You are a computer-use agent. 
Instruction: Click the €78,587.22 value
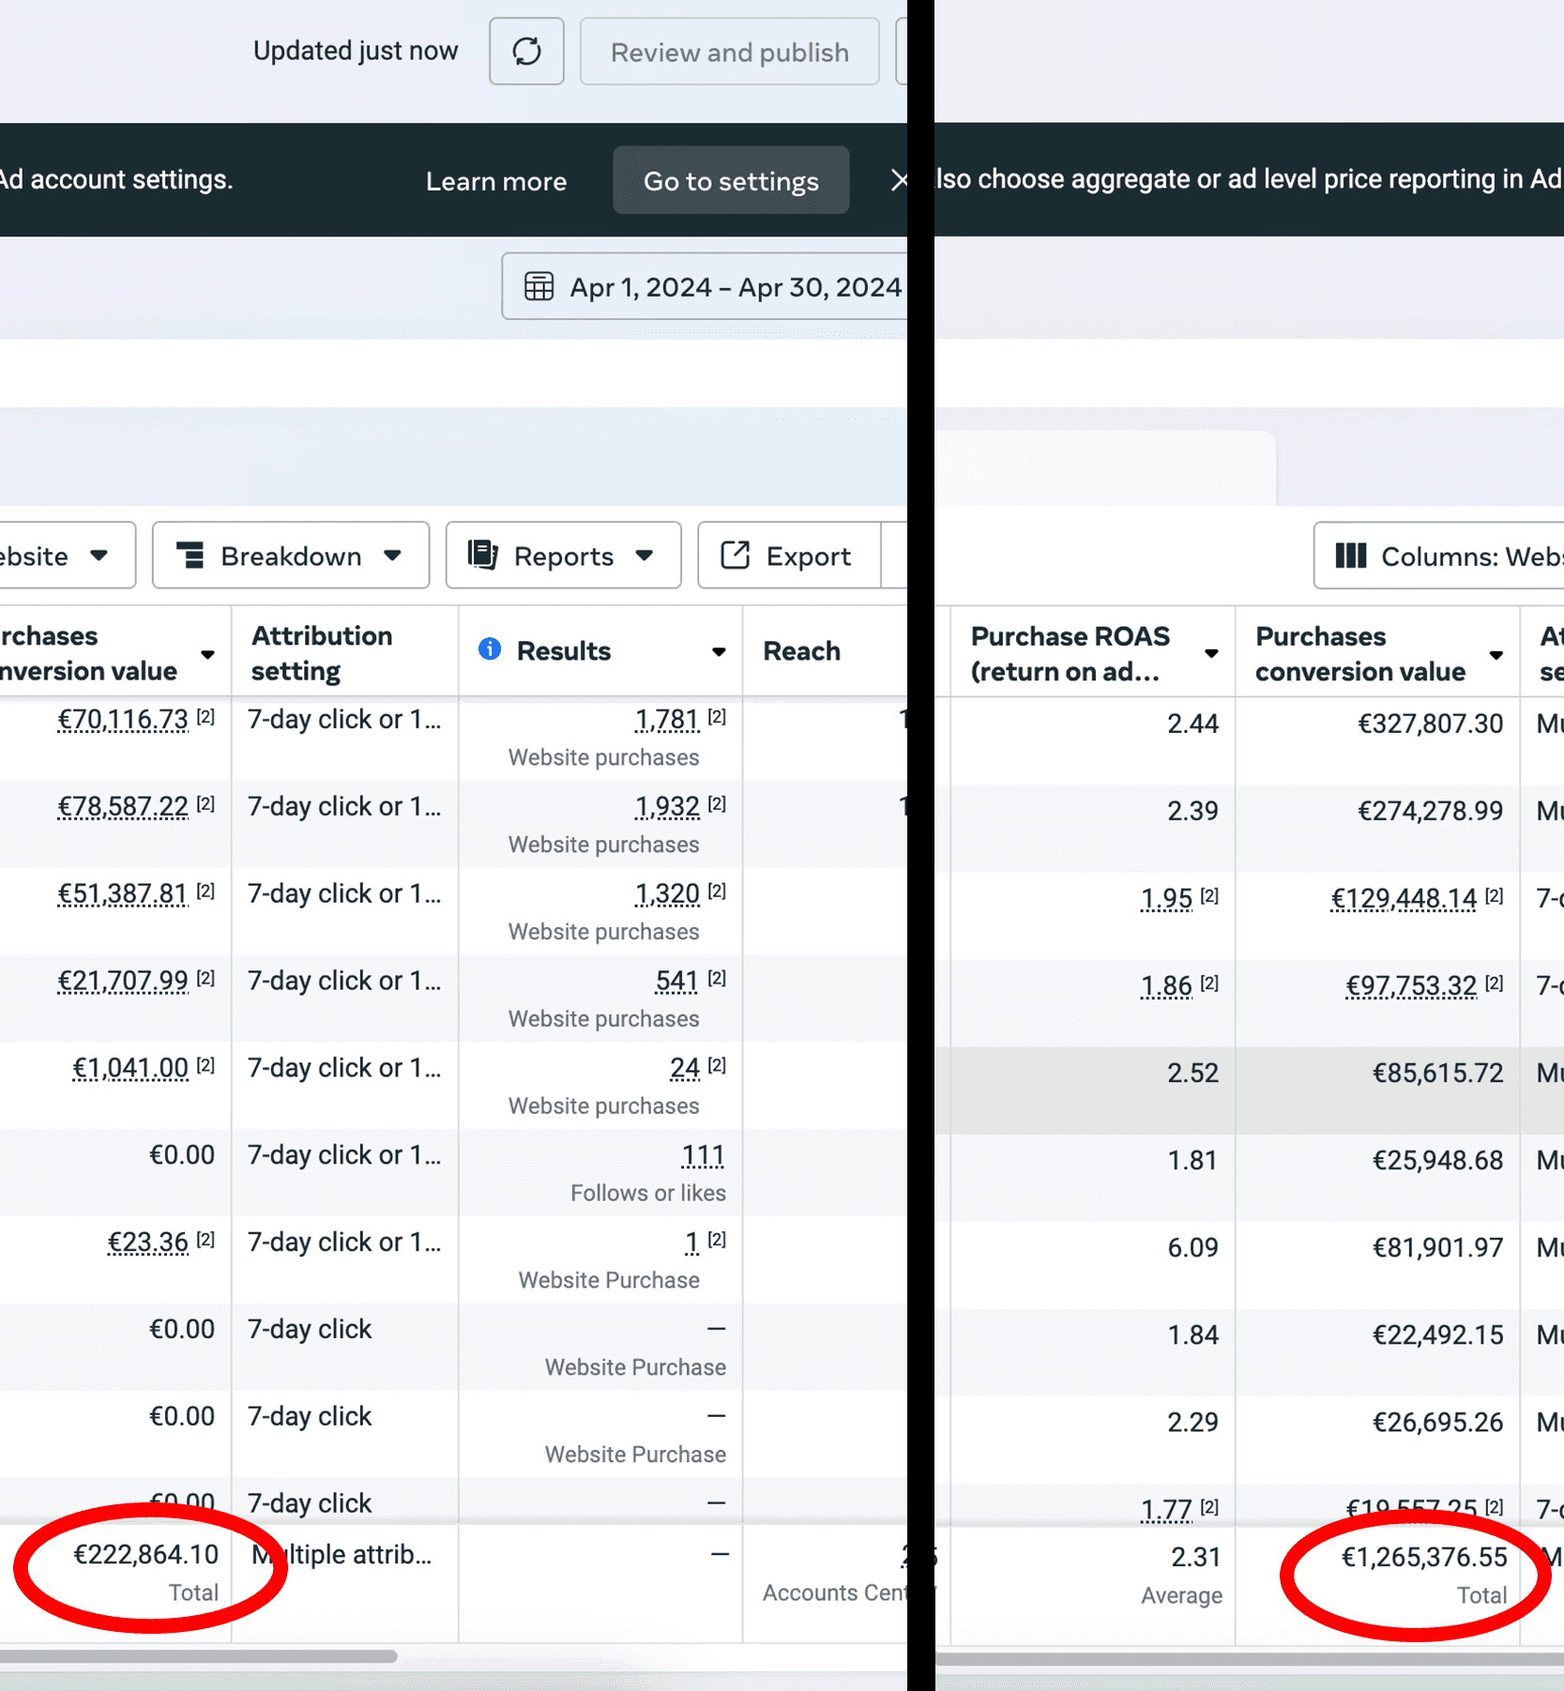point(123,807)
